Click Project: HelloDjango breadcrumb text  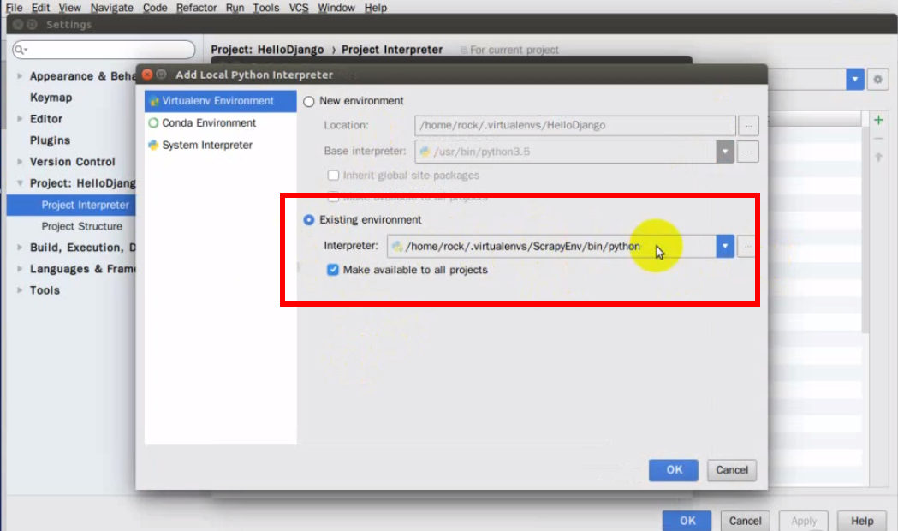point(267,50)
